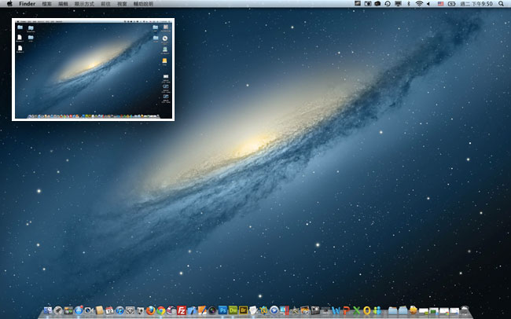The image size is (511, 319).
Task: Open Microsoft PowerPoint P icon in Dock
Action: point(346,310)
